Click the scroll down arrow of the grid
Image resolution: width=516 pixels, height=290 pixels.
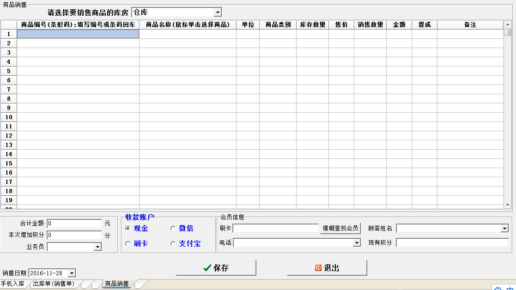[507, 205]
